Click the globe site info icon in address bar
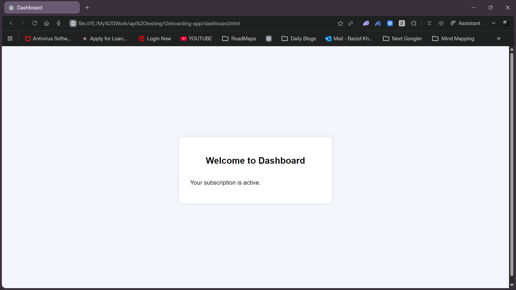 pos(73,23)
